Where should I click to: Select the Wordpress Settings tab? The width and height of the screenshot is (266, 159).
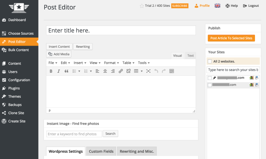pyautogui.click(x=65, y=151)
